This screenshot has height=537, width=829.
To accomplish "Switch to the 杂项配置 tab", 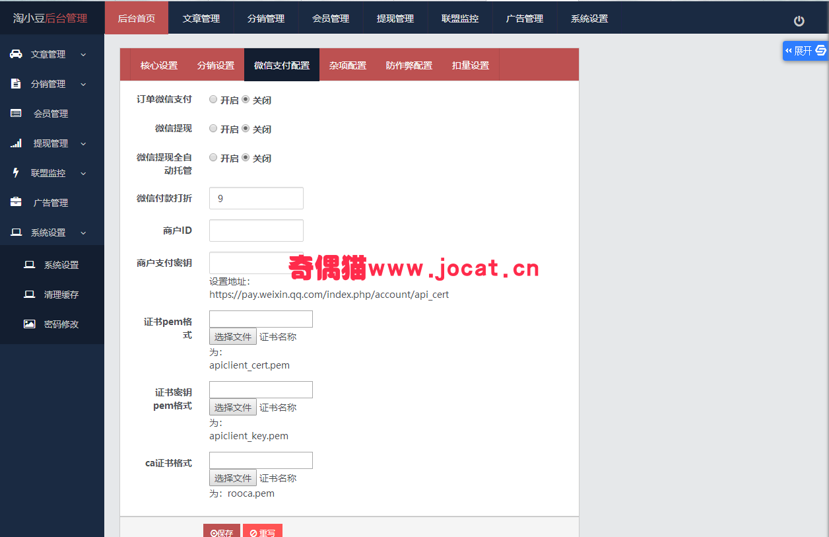I will [348, 65].
